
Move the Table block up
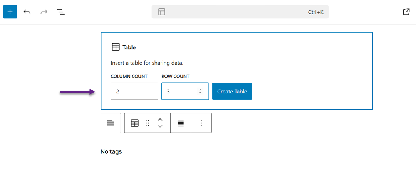[x=160, y=120]
